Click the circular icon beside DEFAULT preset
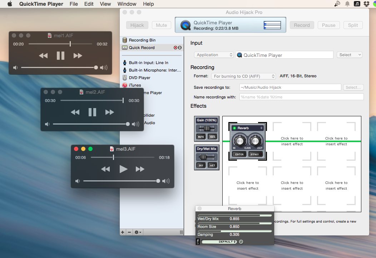Screen dimensions: 376x258 [x=241, y=242]
